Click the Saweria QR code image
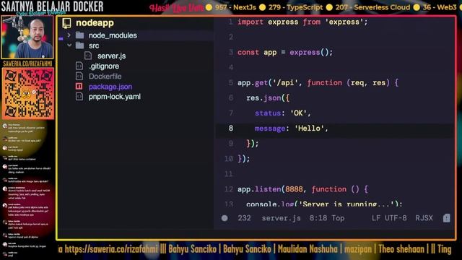 click(x=28, y=94)
